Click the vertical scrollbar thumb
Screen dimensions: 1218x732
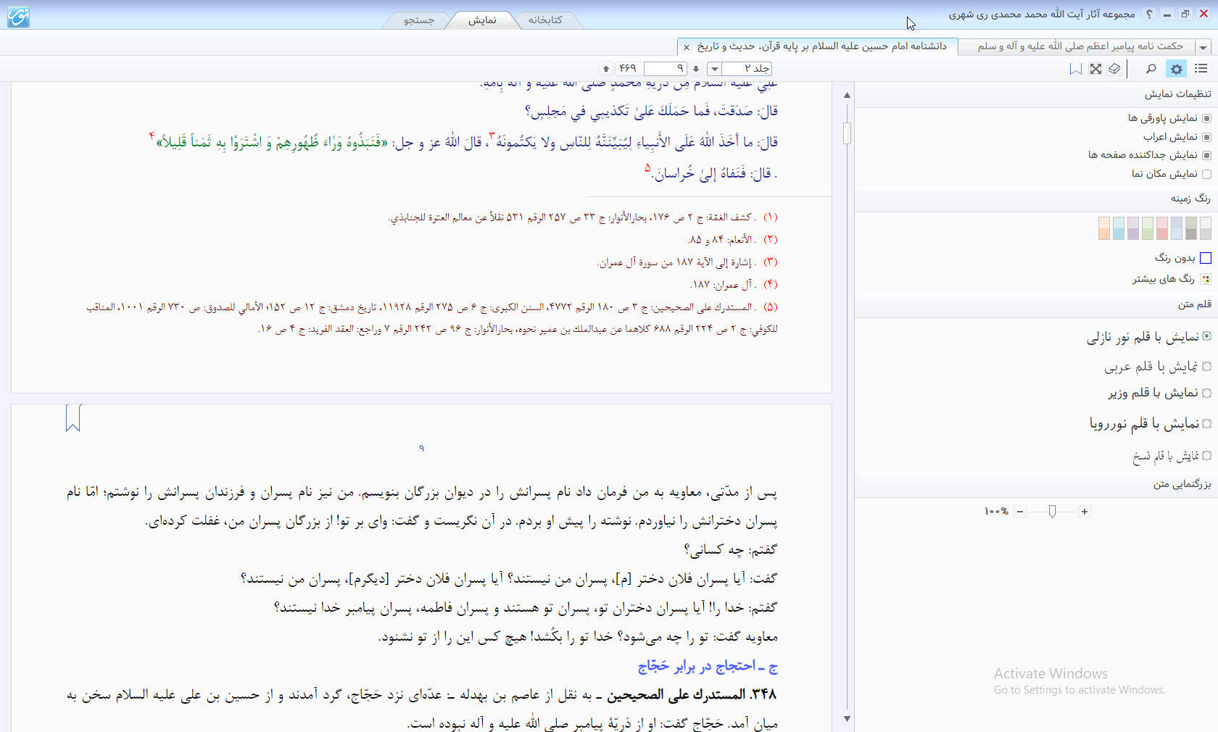(x=847, y=133)
